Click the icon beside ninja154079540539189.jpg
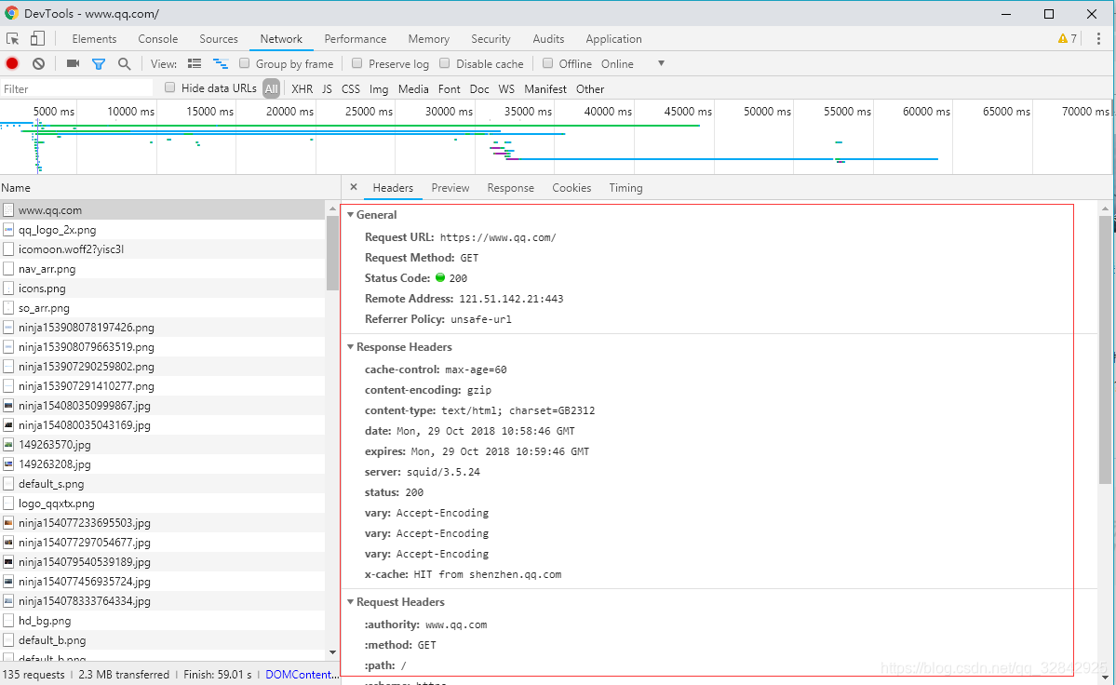This screenshot has height=685, width=1116. [x=8, y=562]
